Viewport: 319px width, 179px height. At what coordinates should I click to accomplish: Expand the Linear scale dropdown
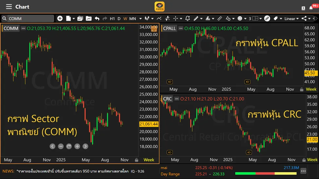[292, 19]
